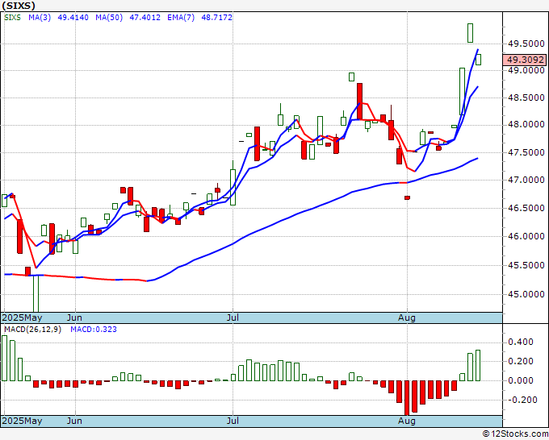Click the MA(3) legend label
Image resolution: width=549 pixels, height=440 pixels.
point(40,17)
